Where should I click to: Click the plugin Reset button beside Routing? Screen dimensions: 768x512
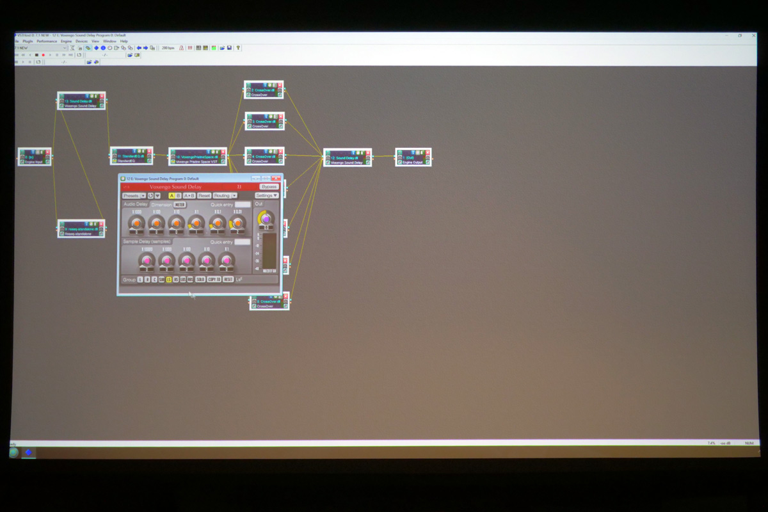click(x=204, y=196)
